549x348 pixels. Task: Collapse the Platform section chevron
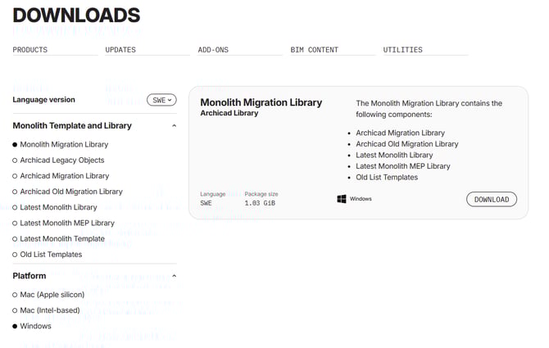coord(174,276)
